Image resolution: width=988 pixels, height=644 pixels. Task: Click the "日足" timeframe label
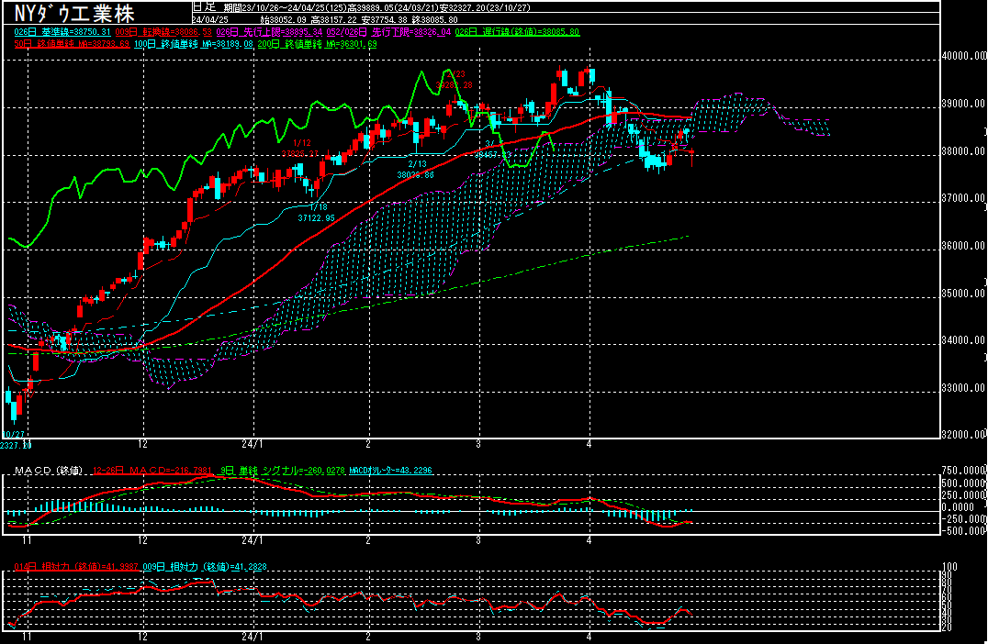point(204,7)
